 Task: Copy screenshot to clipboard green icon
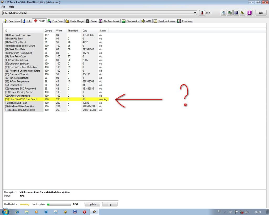point(230,13)
